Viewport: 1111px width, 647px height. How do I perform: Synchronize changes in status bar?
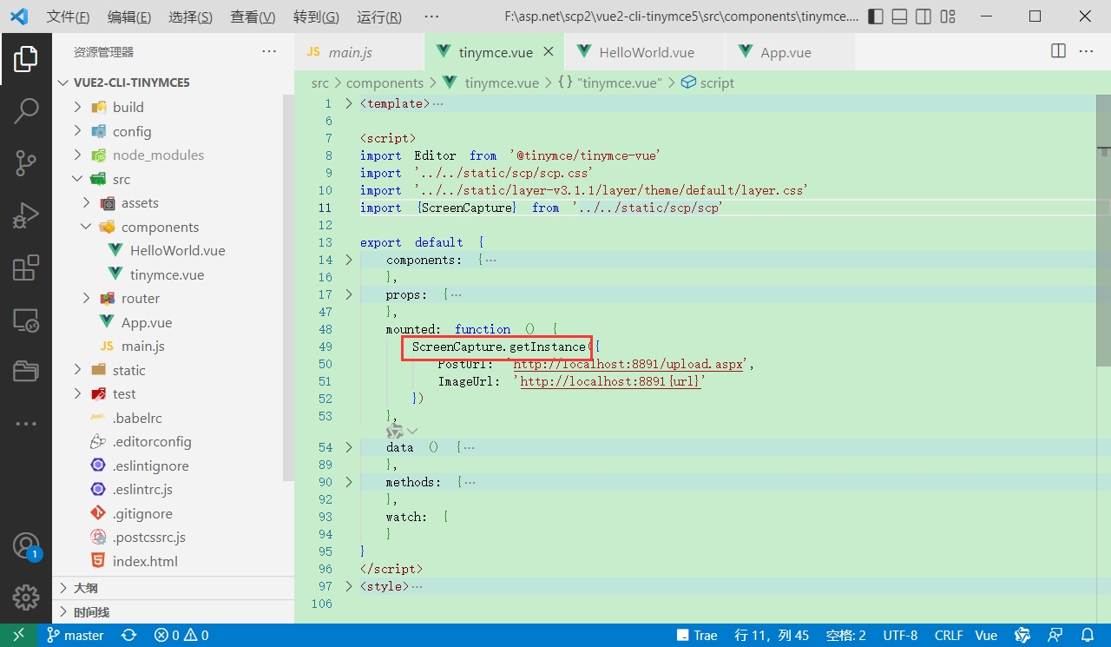(129, 635)
